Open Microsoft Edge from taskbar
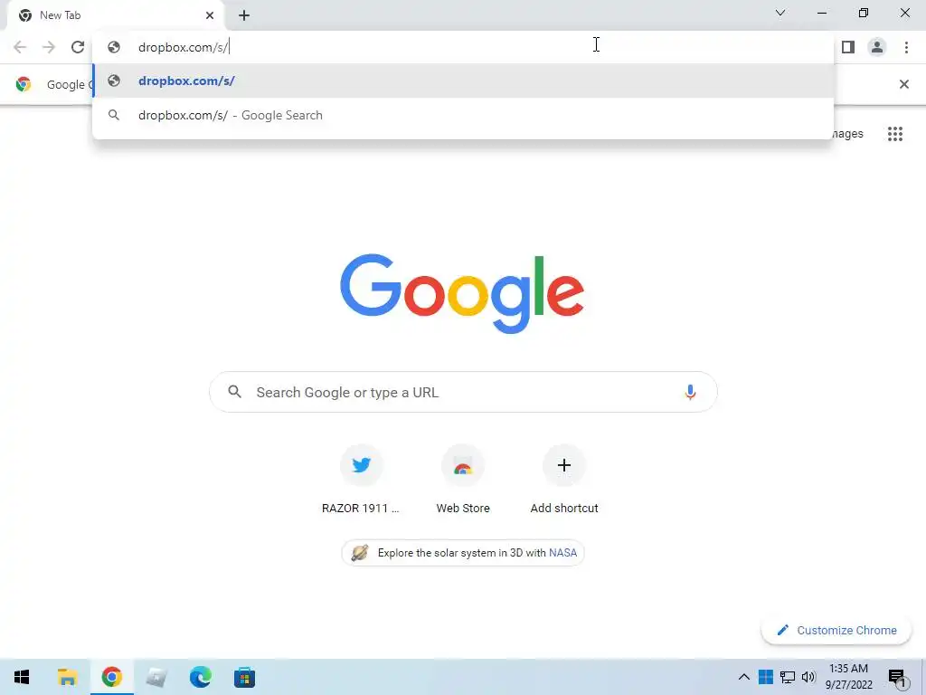The image size is (926, 695). (x=200, y=677)
